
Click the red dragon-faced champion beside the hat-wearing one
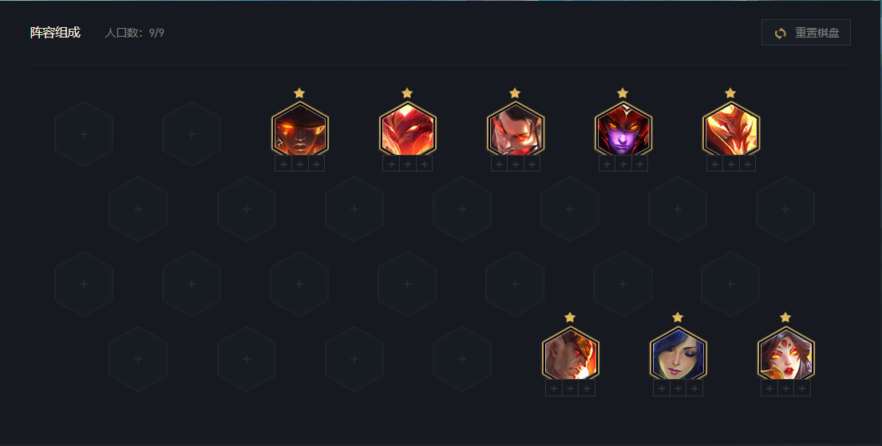point(407,130)
